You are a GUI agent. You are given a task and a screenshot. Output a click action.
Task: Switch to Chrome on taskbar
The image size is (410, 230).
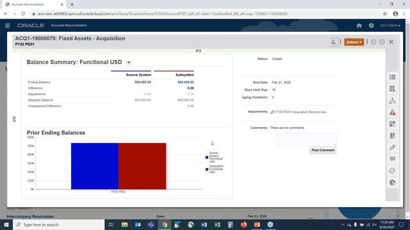tap(164, 224)
